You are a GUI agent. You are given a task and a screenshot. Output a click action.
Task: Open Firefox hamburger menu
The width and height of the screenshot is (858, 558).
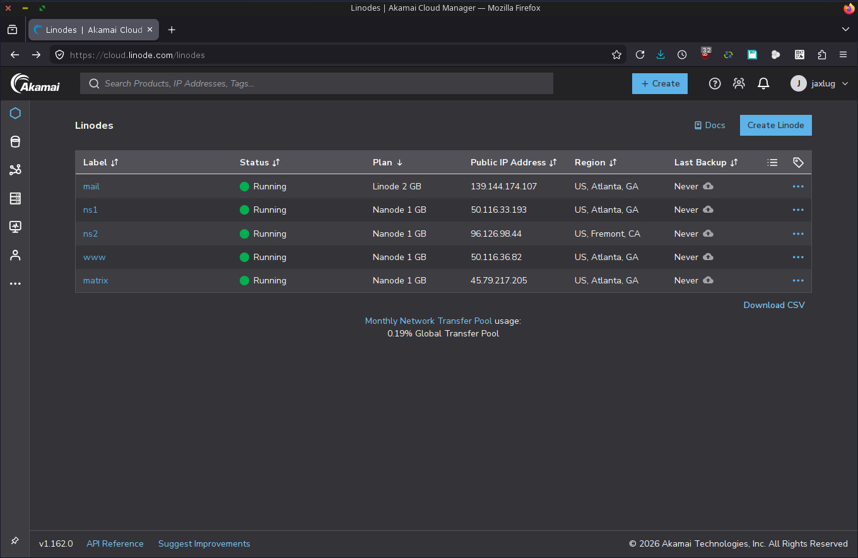843,55
